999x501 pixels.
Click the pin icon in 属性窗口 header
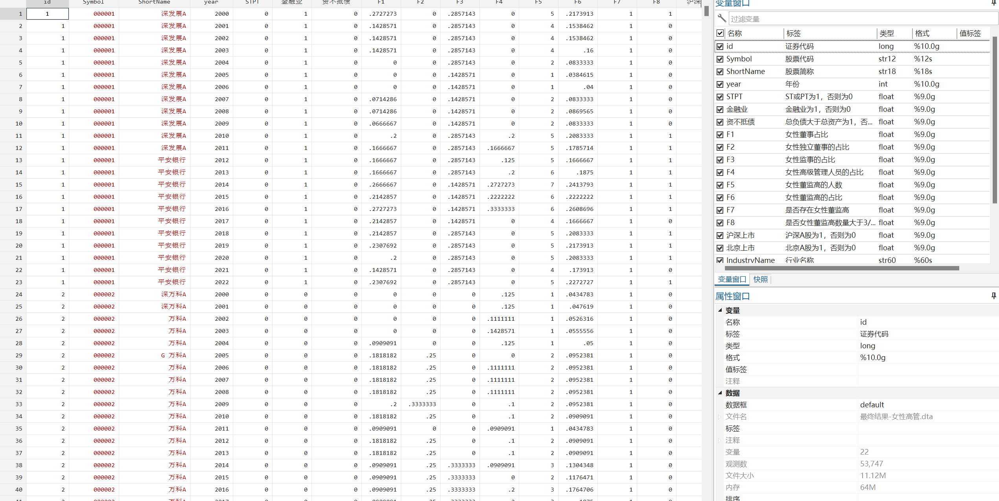pyautogui.click(x=993, y=296)
